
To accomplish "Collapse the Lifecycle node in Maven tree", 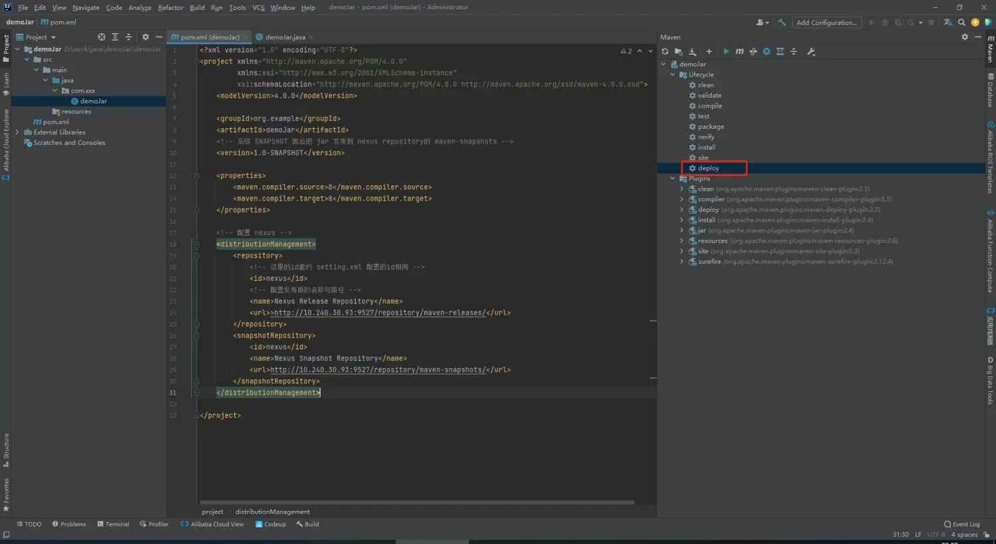I will 673,75.
